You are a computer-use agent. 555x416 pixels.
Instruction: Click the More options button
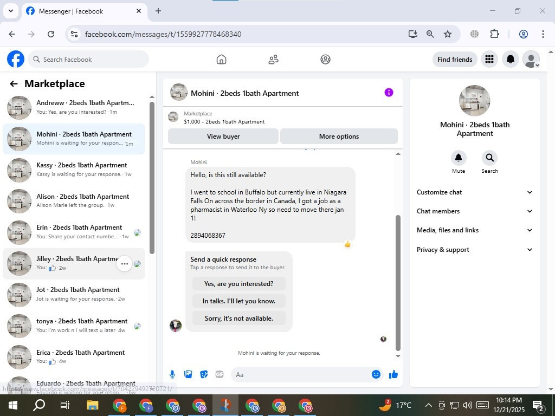339,136
